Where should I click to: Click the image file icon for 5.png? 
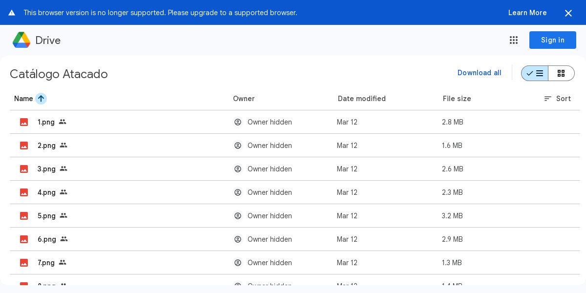(24, 216)
